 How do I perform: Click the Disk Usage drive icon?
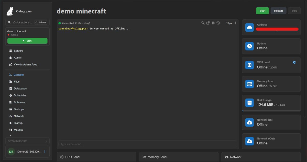(249, 103)
